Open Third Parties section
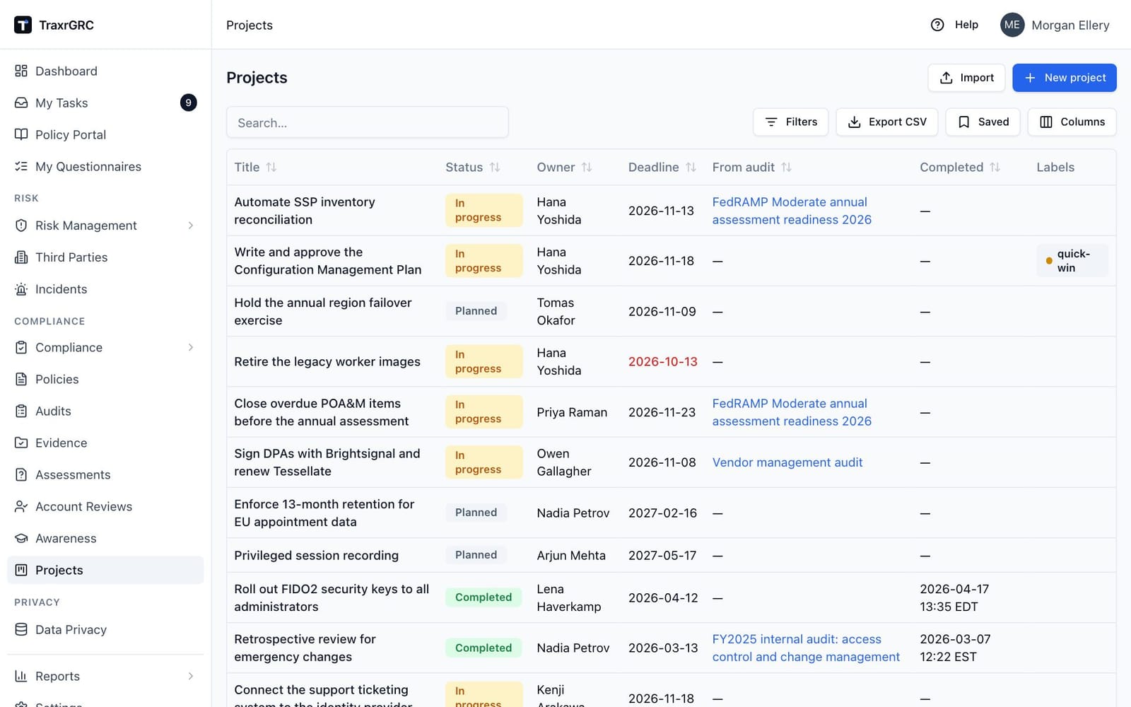 [x=105, y=257]
